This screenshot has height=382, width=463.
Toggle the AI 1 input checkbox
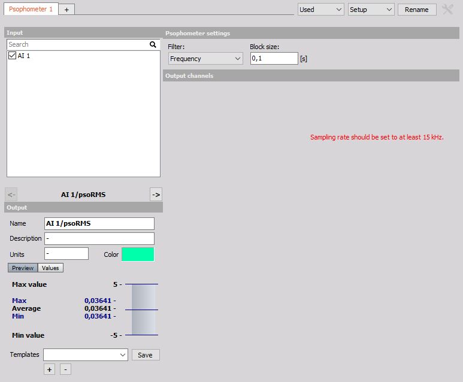[x=12, y=56]
